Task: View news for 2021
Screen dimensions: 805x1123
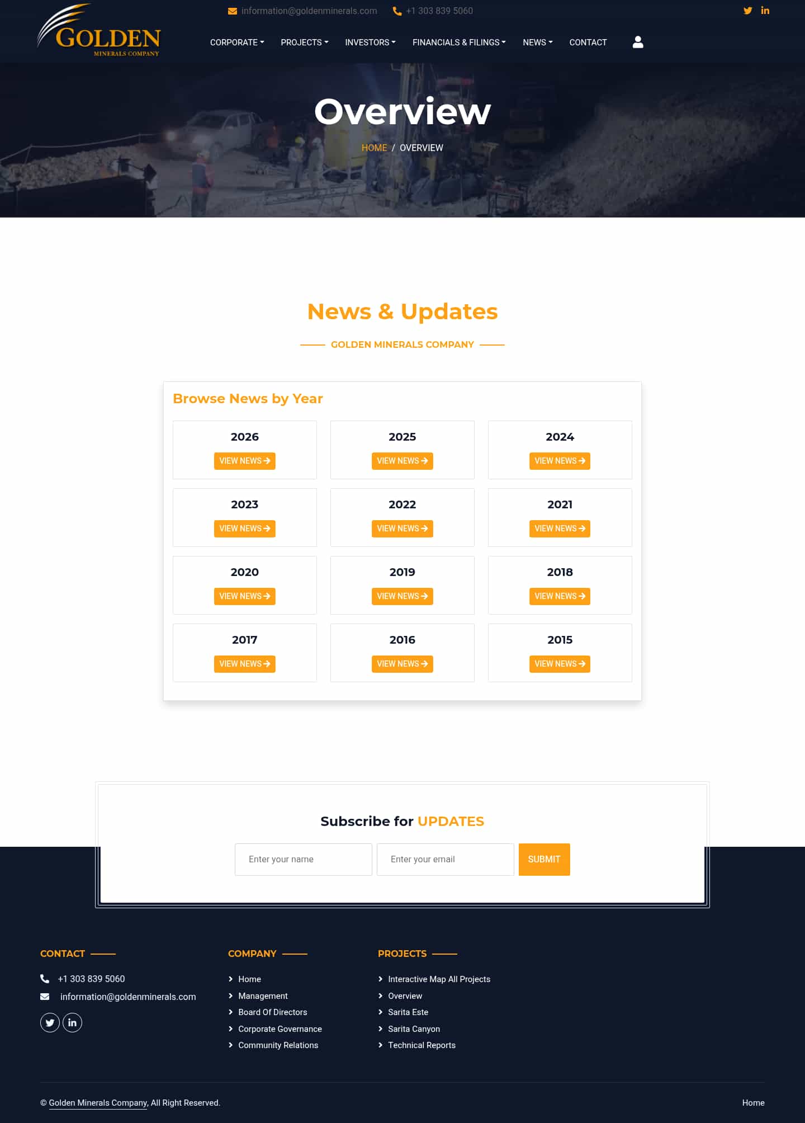Action: click(x=560, y=529)
